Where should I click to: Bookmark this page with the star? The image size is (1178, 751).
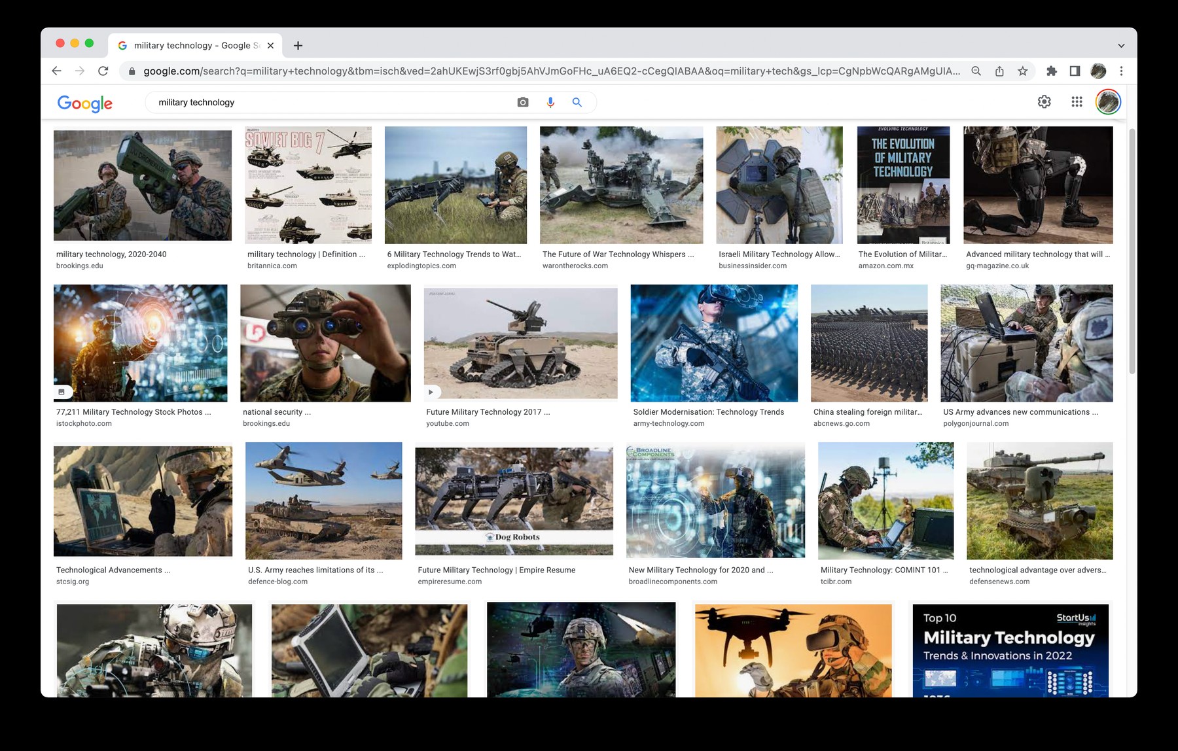(1022, 71)
